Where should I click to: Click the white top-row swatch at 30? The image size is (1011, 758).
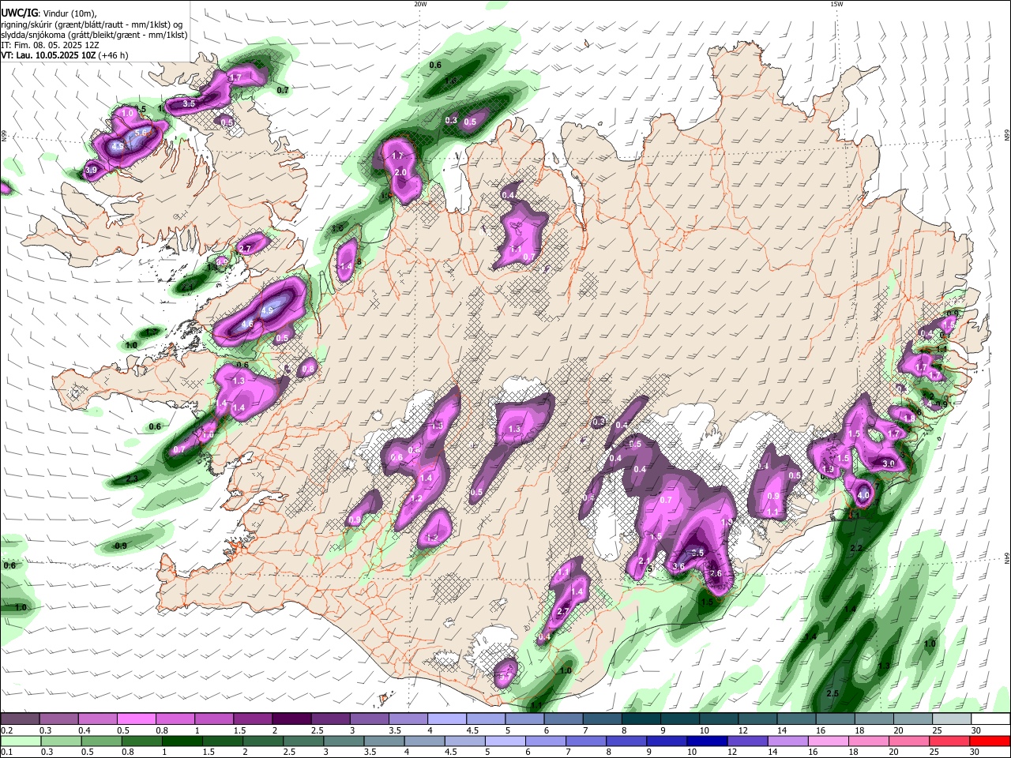click(991, 719)
